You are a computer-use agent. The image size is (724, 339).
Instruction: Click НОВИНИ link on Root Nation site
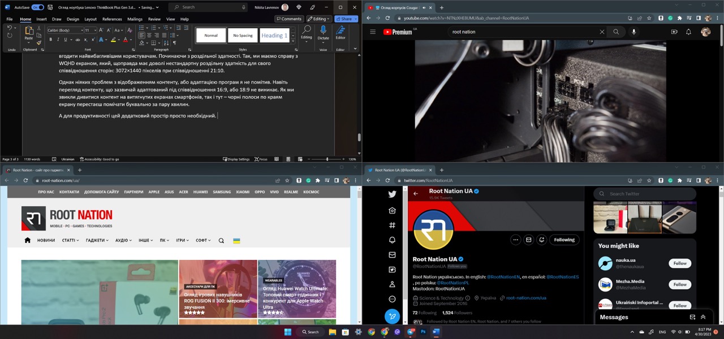tap(46, 240)
